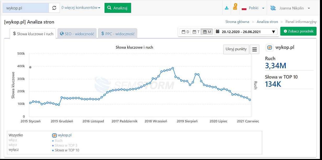The height and width of the screenshot is (160, 322).
Task: Go to 'Strona główna' breadcrumb
Action: tap(237, 22)
